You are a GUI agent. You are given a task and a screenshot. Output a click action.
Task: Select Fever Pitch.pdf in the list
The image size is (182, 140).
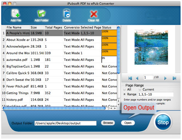pyautogui.click(x=17, y=87)
